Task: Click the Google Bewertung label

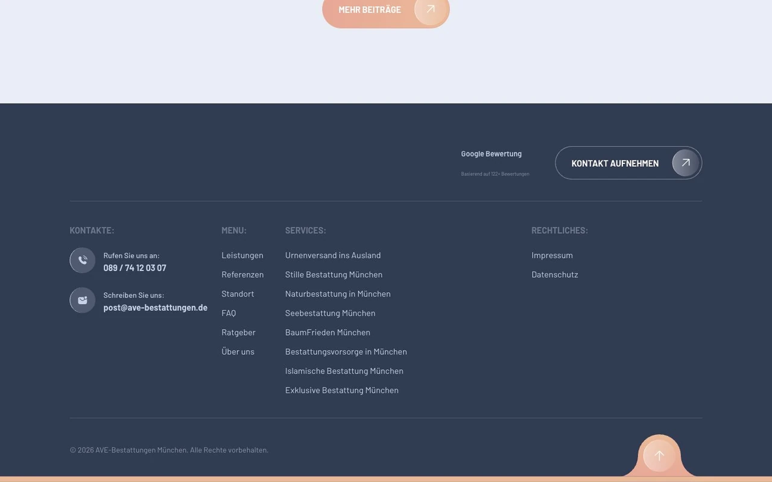Action: 491,154
